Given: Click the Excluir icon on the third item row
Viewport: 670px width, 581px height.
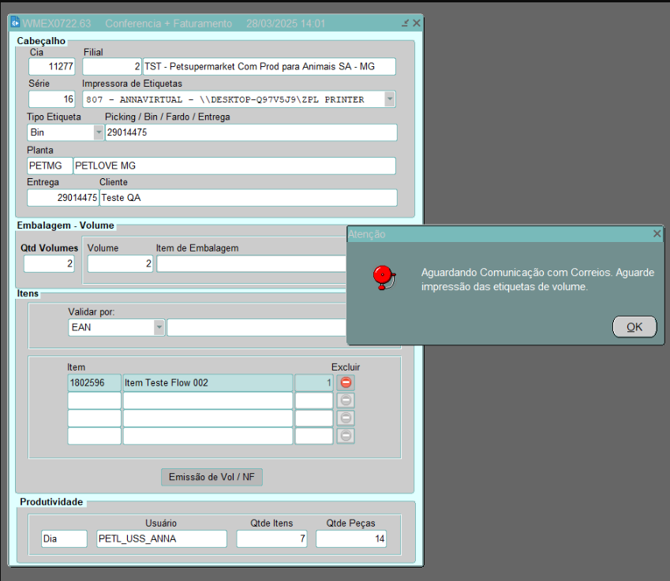Looking at the screenshot, I should click(346, 418).
